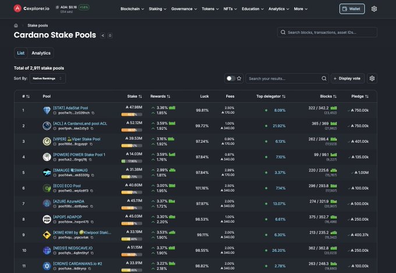This screenshot has height=273, width=396.
Task: Focus the search blocks, transactions field
Action: point(327,33)
